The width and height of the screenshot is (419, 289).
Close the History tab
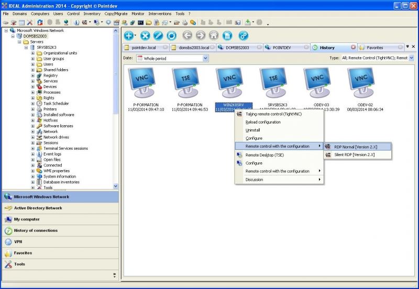click(353, 48)
